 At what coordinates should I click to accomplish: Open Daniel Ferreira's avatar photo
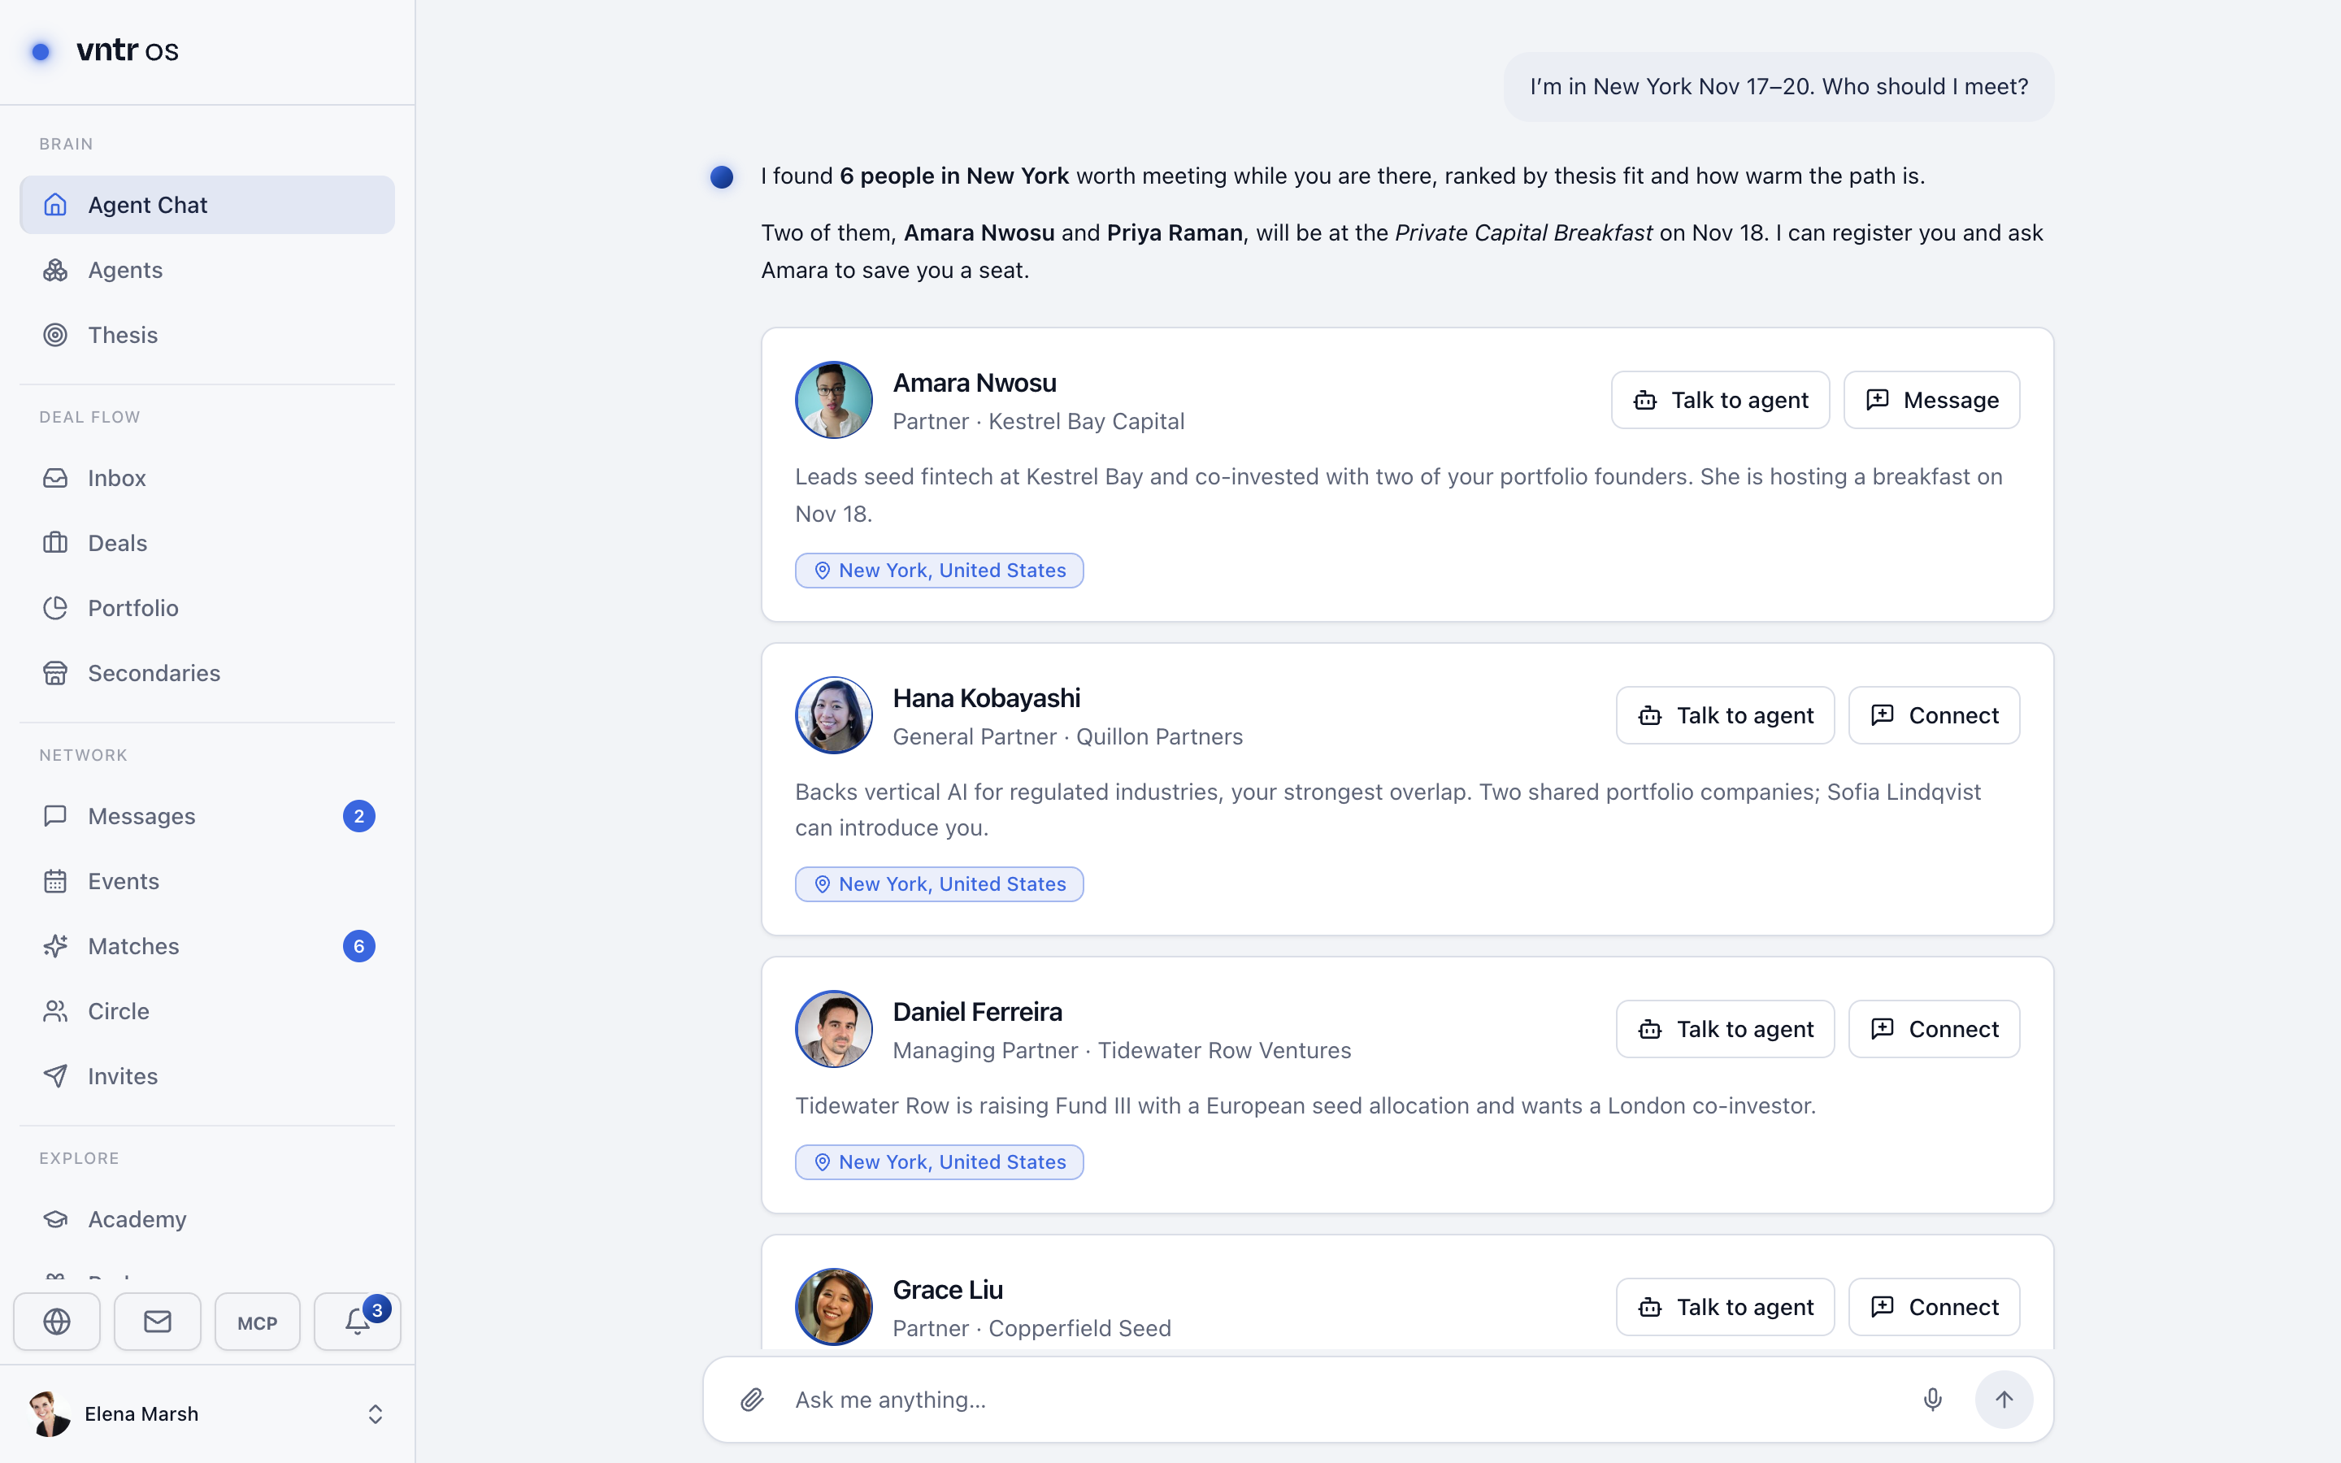coord(834,1028)
